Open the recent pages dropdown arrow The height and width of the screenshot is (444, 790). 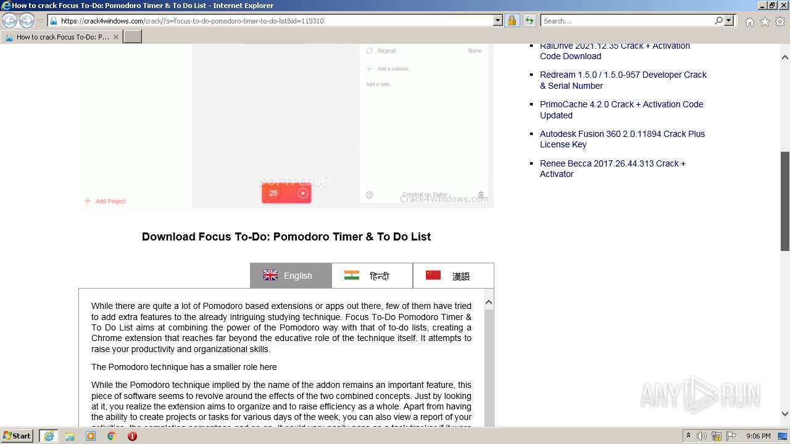click(40, 21)
